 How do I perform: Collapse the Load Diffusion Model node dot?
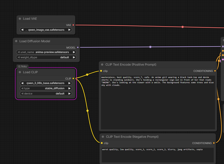click(16, 41)
